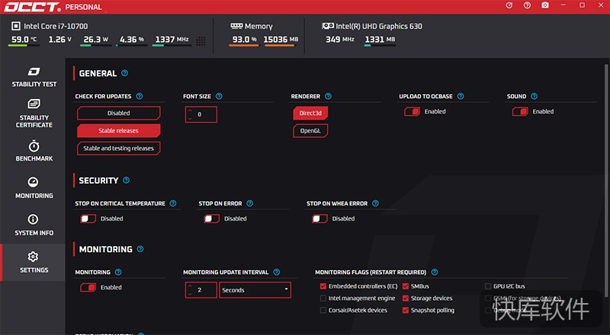610x335 pixels.
Task: Check Corsair/Asetek devices flag
Action: point(323,310)
